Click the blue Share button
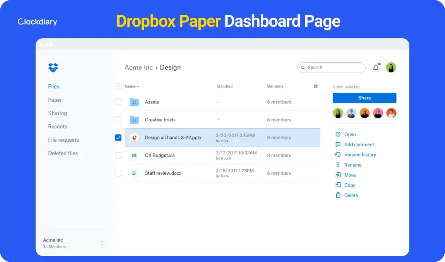This screenshot has height=262, width=445. coord(365,98)
